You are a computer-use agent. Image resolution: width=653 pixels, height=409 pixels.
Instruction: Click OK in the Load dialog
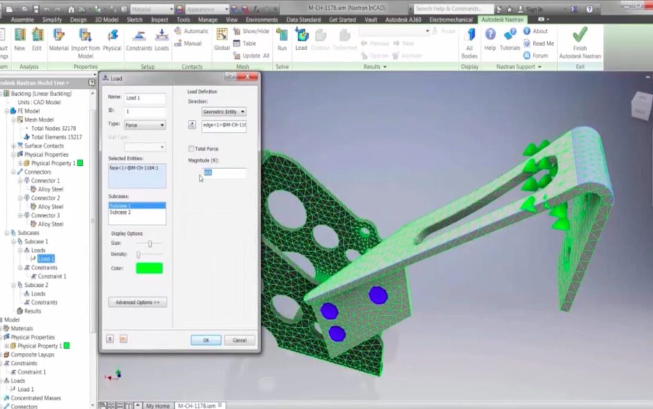click(x=206, y=340)
